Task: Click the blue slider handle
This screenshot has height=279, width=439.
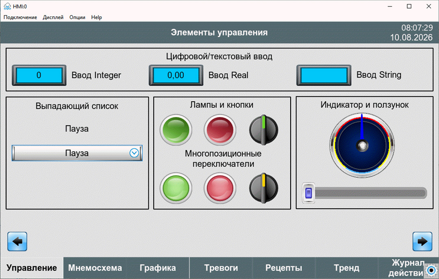Action: [308, 193]
